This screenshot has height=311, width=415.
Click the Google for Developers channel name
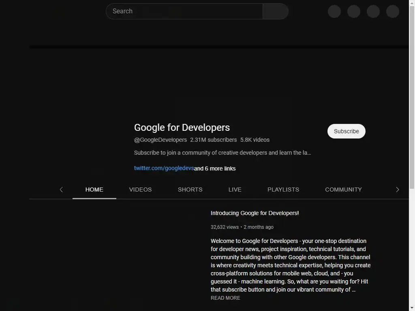tap(182, 128)
